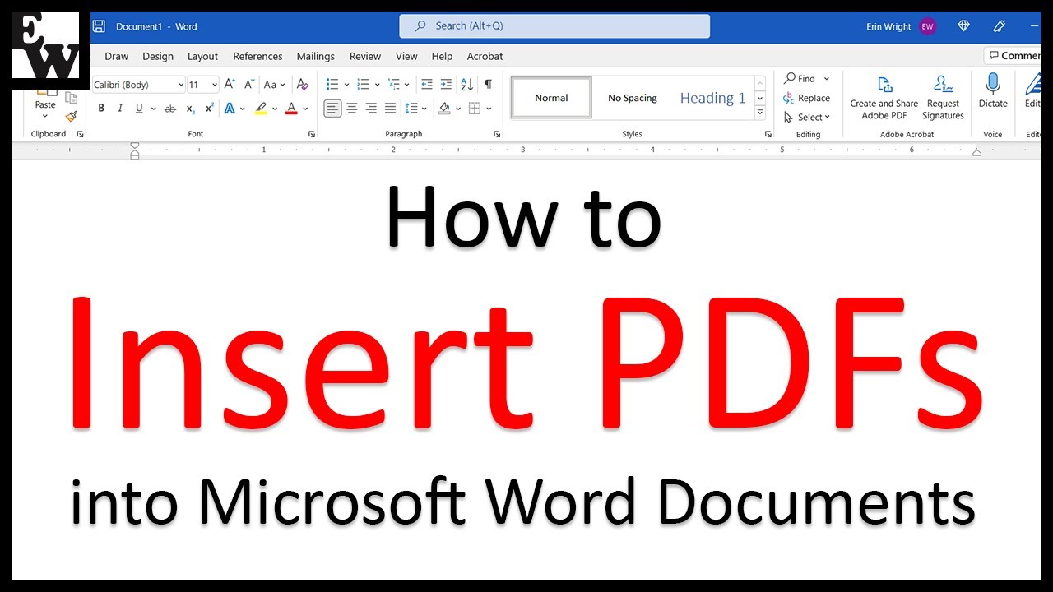Shrink font size with the smaller A icon
Image resolution: width=1053 pixels, height=592 pixels.
(x=249, y=84)
